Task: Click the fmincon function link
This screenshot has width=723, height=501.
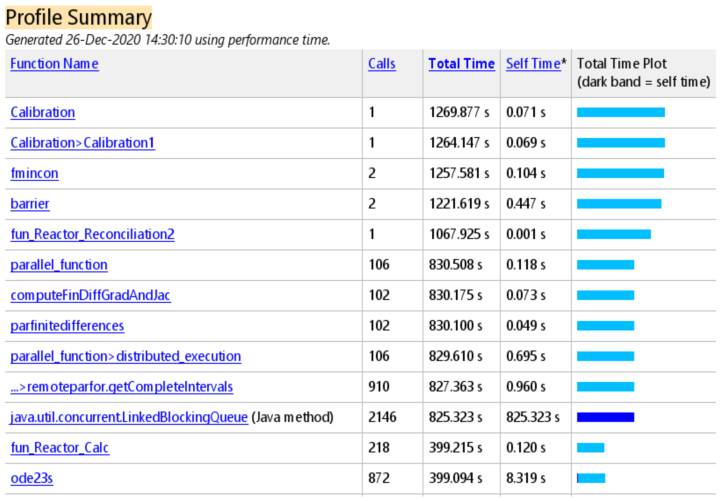Action: 35,173
